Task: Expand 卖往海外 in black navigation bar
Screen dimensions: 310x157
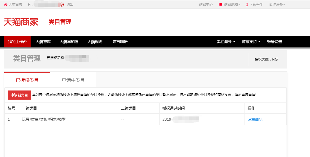Action: tap(226, 42)
